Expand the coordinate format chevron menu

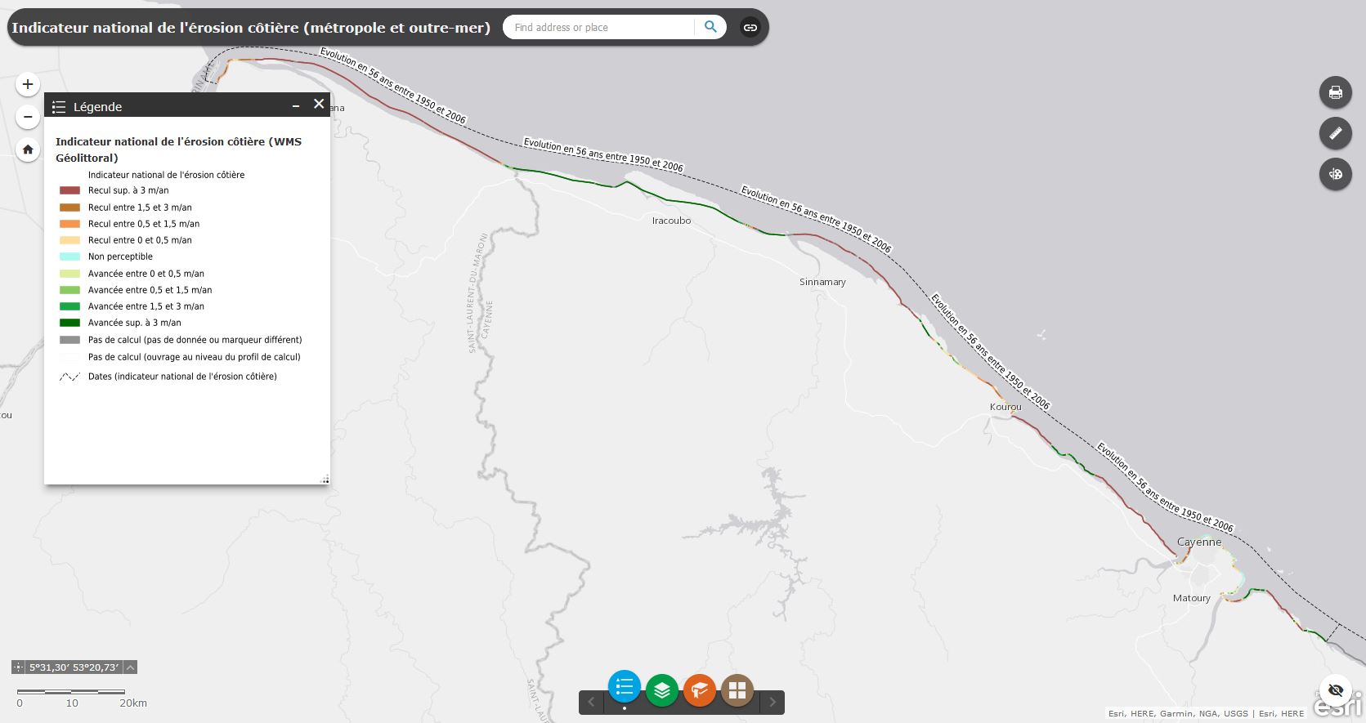click(130, 667)
